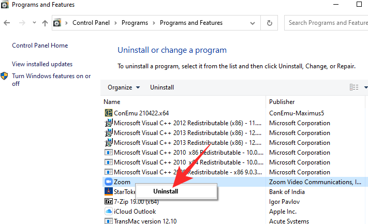Image resolution: width=368 pixels, height=224 pixels.
Task: Open the Organize dropdown menu
Action: (124, 87)
